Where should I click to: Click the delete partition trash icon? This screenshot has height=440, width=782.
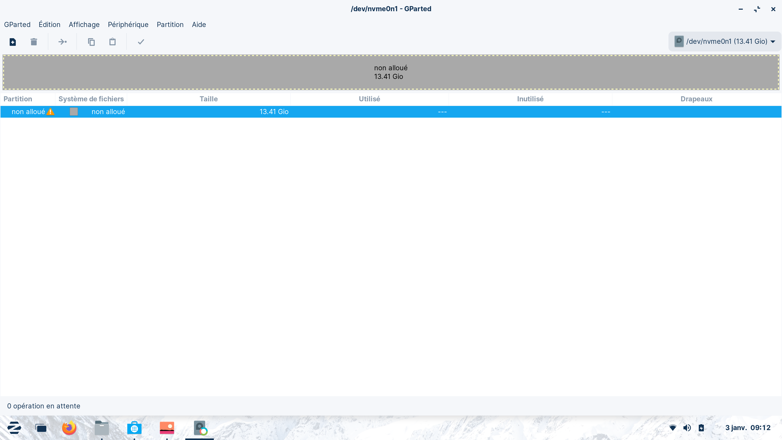click(34, 42)
